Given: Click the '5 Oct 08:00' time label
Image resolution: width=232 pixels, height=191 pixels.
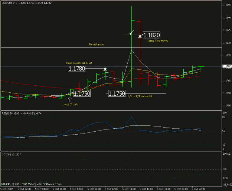Looking at the screenshot, I should pyautogui.click(x=76, y=189).
